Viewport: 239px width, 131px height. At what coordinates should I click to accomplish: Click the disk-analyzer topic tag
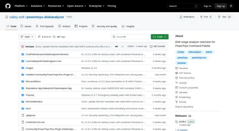pyautogui.click(x=195, y=52)
